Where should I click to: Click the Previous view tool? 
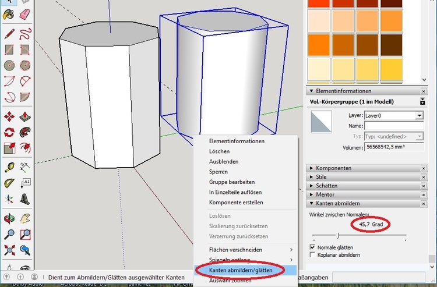coord(25,250)
